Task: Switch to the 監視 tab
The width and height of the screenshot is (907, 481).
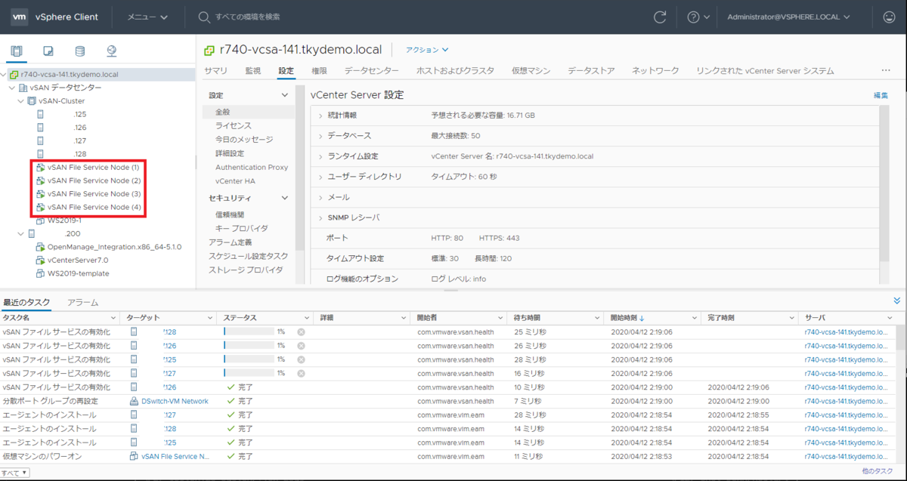Action: [252, 71]
